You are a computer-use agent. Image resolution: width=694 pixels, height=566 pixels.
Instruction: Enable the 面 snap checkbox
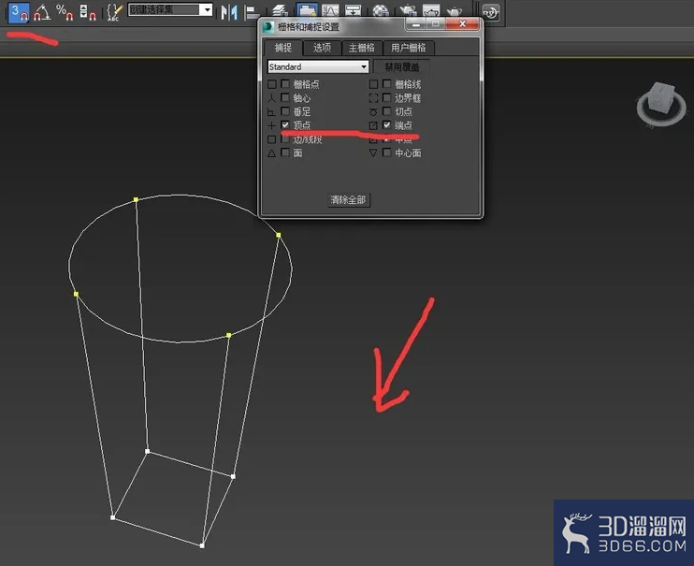pyautogui.click(x=285, y=152)
